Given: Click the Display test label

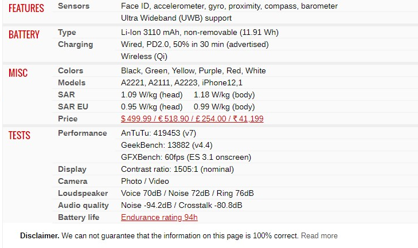Looking at the screenshot, I should click(72, 170).
